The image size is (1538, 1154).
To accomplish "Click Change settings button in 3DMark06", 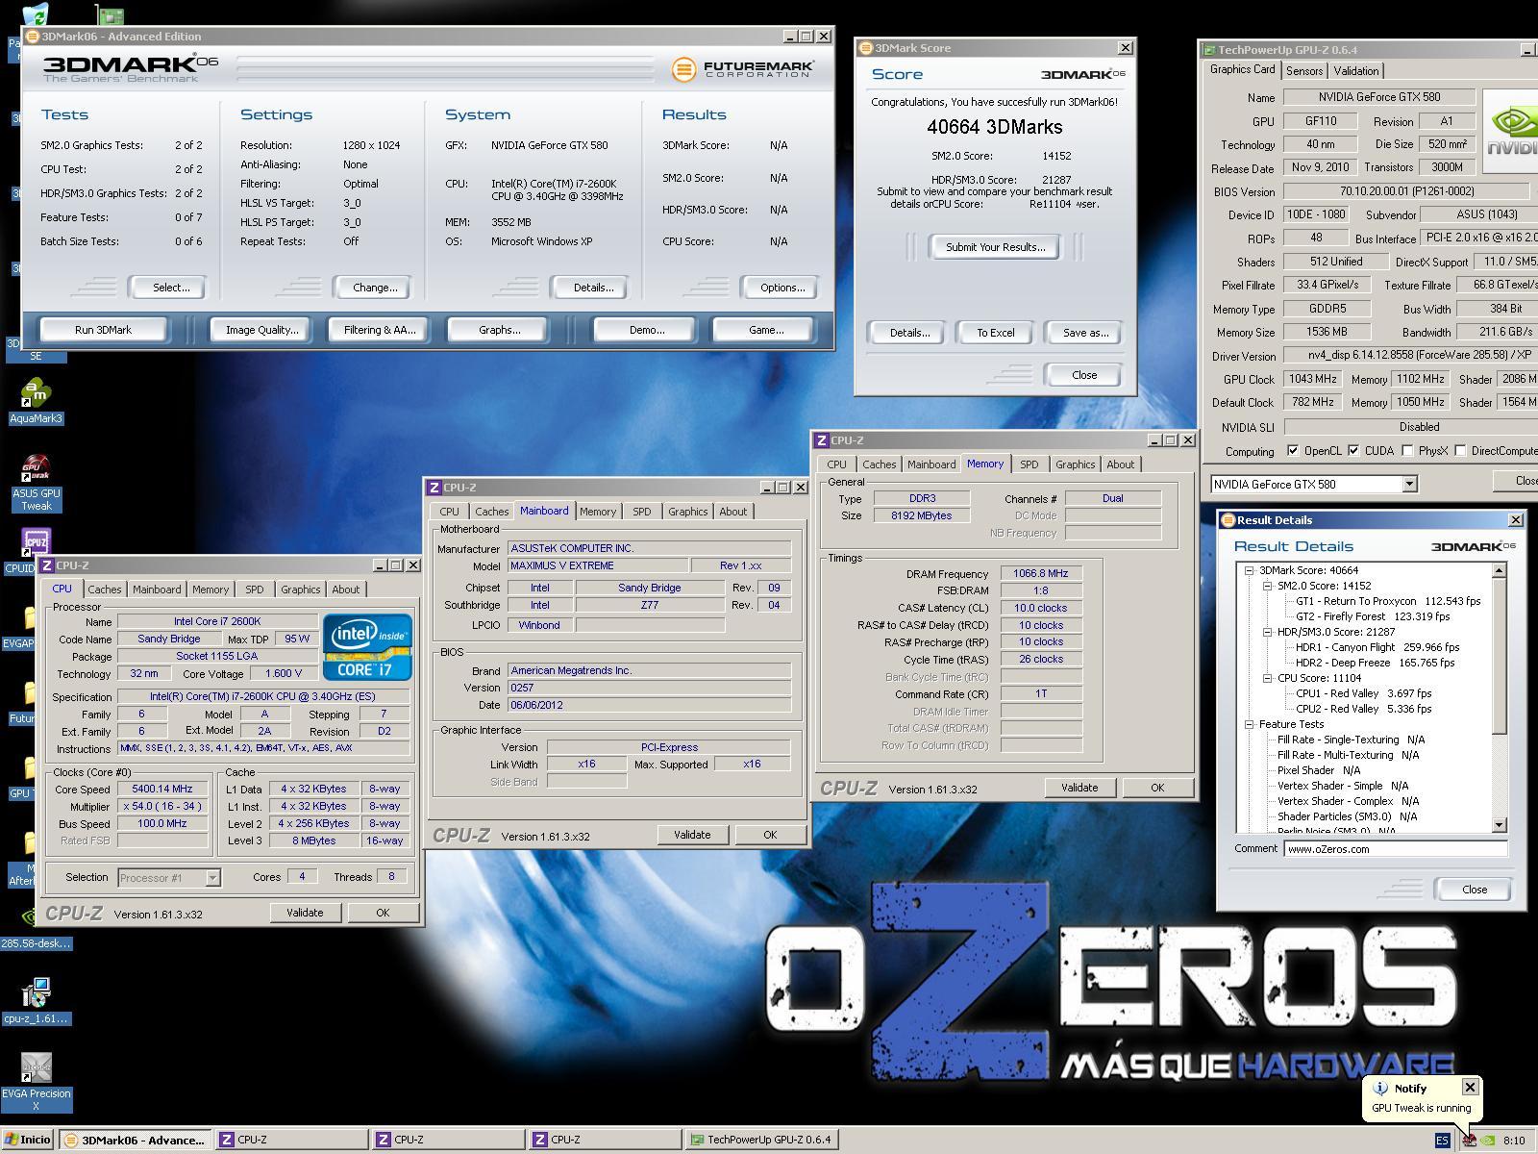I will point(375,288).
